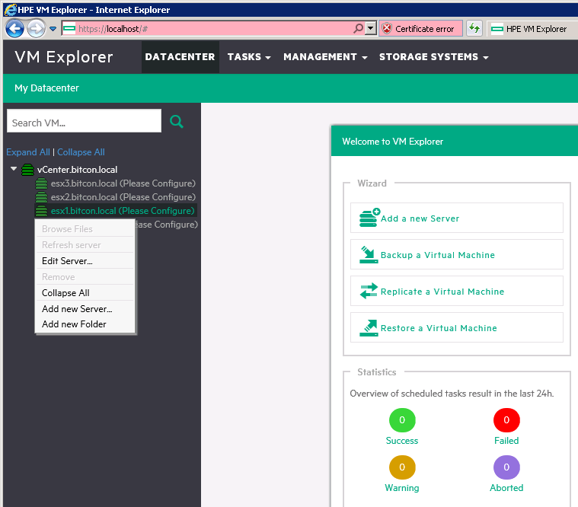
Task: Click the vCenter.bitcon.local server icon
Action: [x=27, y=170]
